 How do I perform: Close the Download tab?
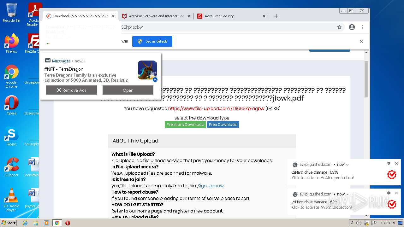click(x=113, y=16)
